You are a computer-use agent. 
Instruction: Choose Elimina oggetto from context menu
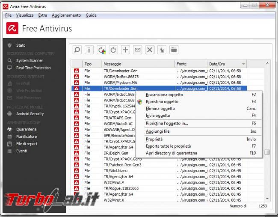[199, 108]
